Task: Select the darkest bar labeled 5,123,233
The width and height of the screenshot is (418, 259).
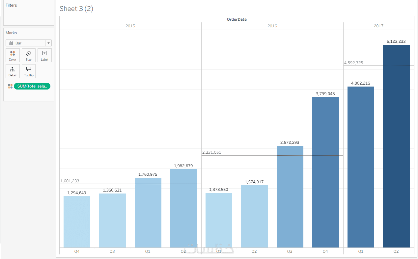Action: pyautogui.click(x=396, y=146)
